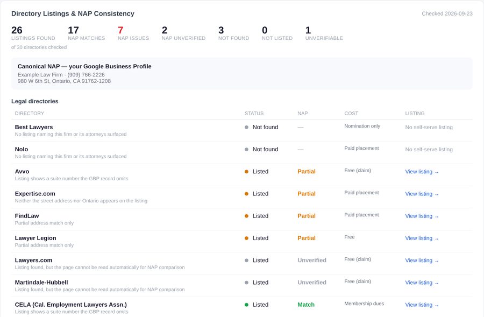Screen dimensions: 484x317
Task: Click the Not found status for Best Lawyers
Action: 261,127
